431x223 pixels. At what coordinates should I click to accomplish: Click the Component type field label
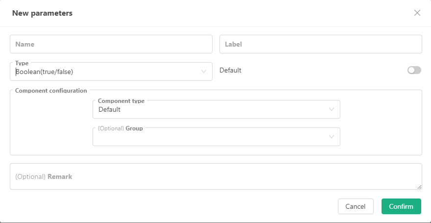point(121,101)
